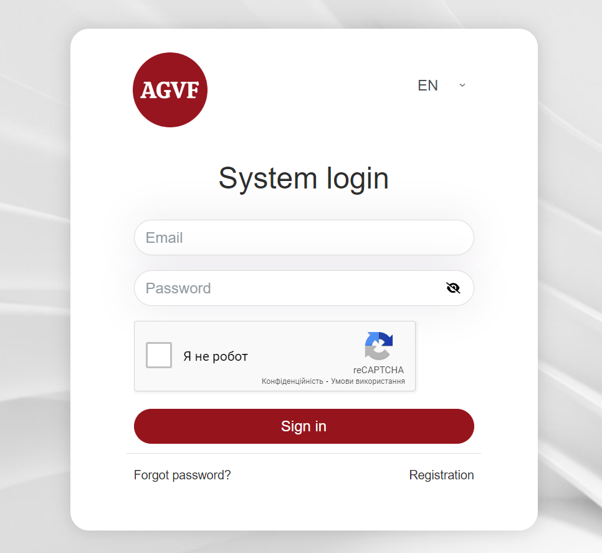The height and width of the screenshot is (553, 602).
Task: Click the Sign in button
Action: coord(304,426)
